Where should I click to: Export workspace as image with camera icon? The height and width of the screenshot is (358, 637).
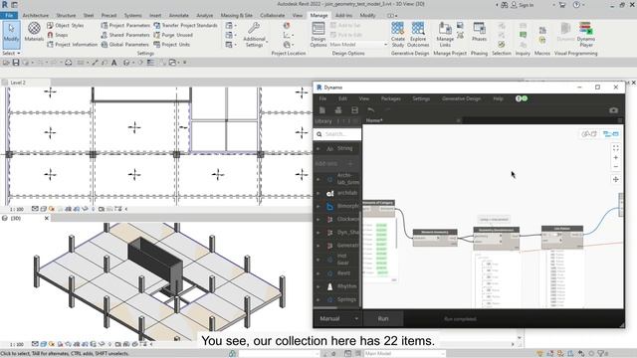[613, 110]
